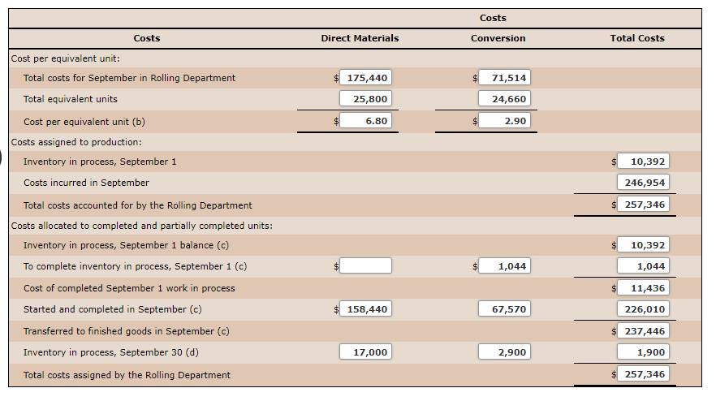Click September 30 inventory Conversion 2,900
716x401 pixels.
[504, 352]
